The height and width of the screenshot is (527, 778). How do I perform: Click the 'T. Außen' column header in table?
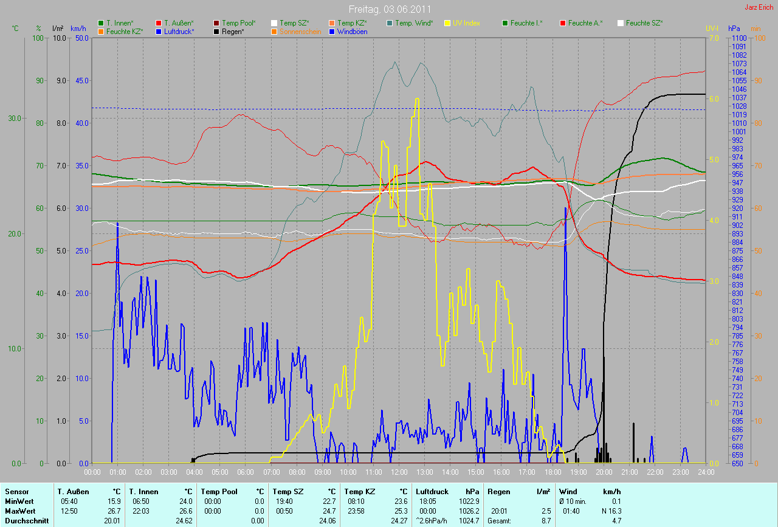73,491
